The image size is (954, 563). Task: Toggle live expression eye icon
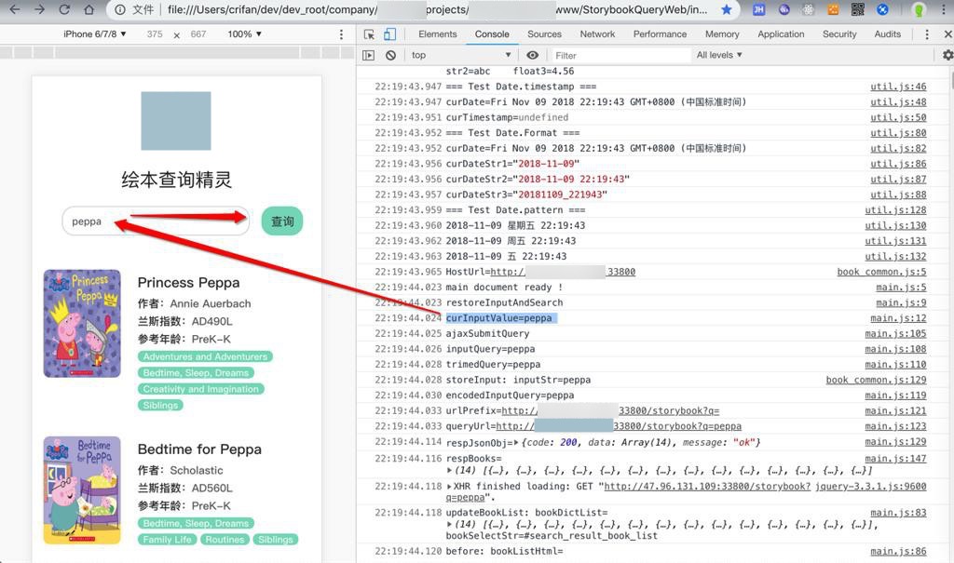point(532,55)
